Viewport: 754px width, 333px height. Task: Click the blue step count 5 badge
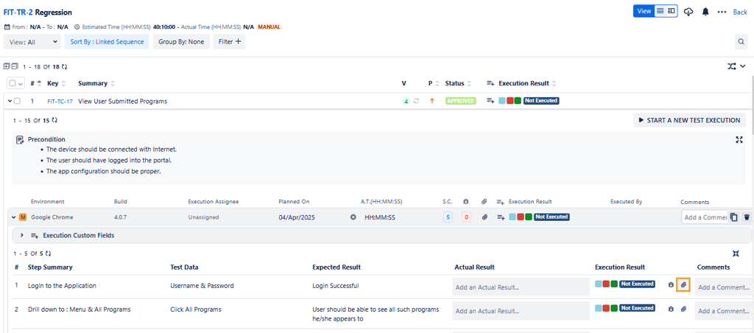pos(448,217)
